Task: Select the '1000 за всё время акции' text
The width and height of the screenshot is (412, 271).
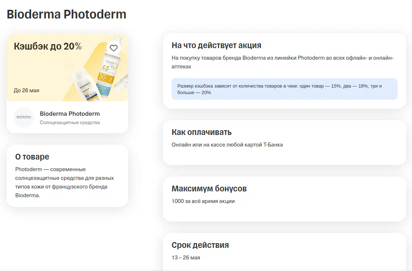Action: (x=203, y=201)
